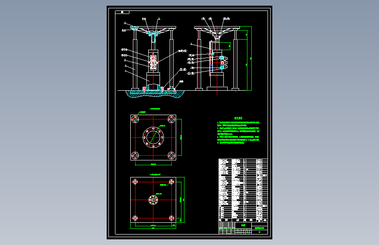Click the large central flange circle in upper plan

point(153,137)
